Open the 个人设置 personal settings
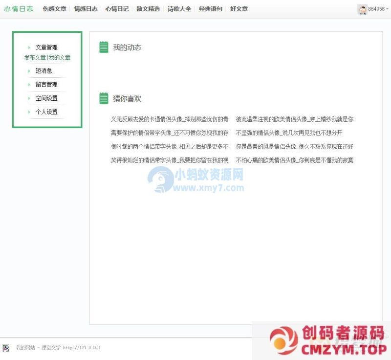Viewport: 391px width, 360px height. tap(46, 112)
